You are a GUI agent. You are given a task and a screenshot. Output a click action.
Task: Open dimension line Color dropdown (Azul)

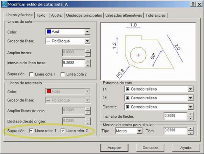[x=68, y=32]
